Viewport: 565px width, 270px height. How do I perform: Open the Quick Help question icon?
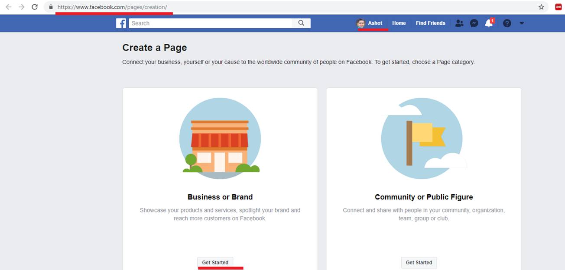507,23
